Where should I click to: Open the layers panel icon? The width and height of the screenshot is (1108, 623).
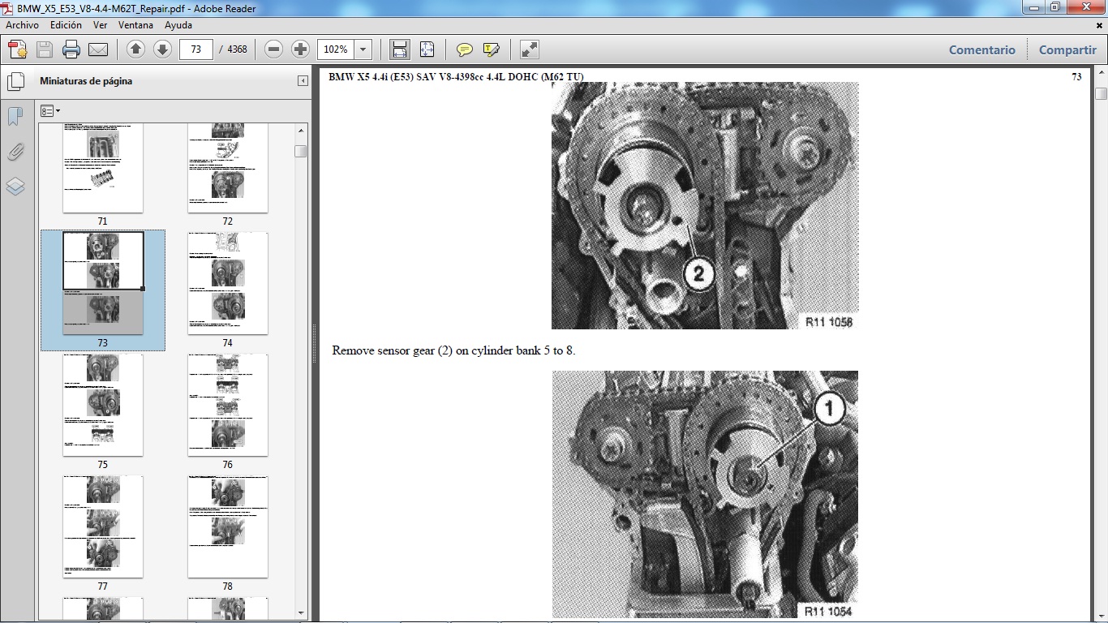pos(15,187)
